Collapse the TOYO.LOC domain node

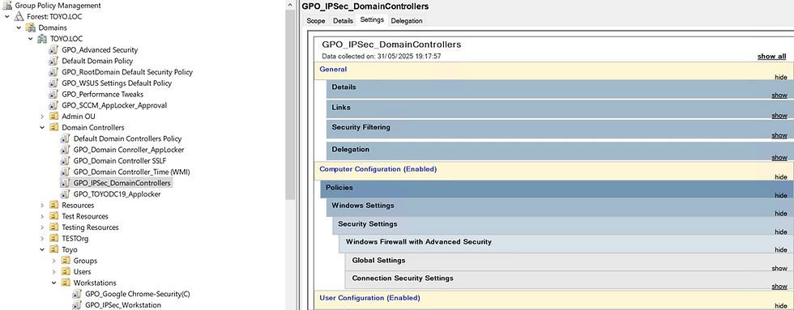pyautogui.click(x=31, y=39)
